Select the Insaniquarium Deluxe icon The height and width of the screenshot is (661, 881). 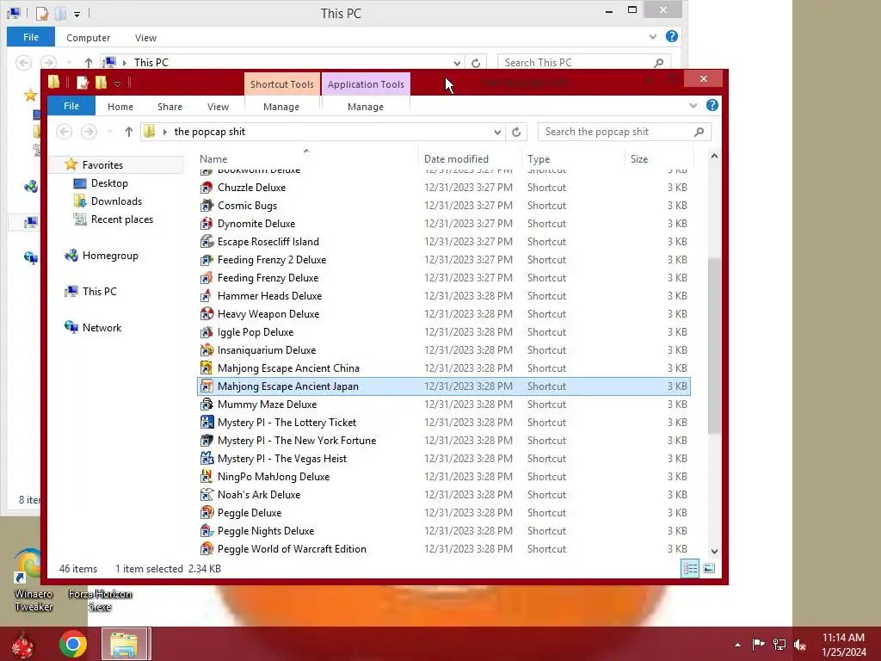(x=206, y=350)
